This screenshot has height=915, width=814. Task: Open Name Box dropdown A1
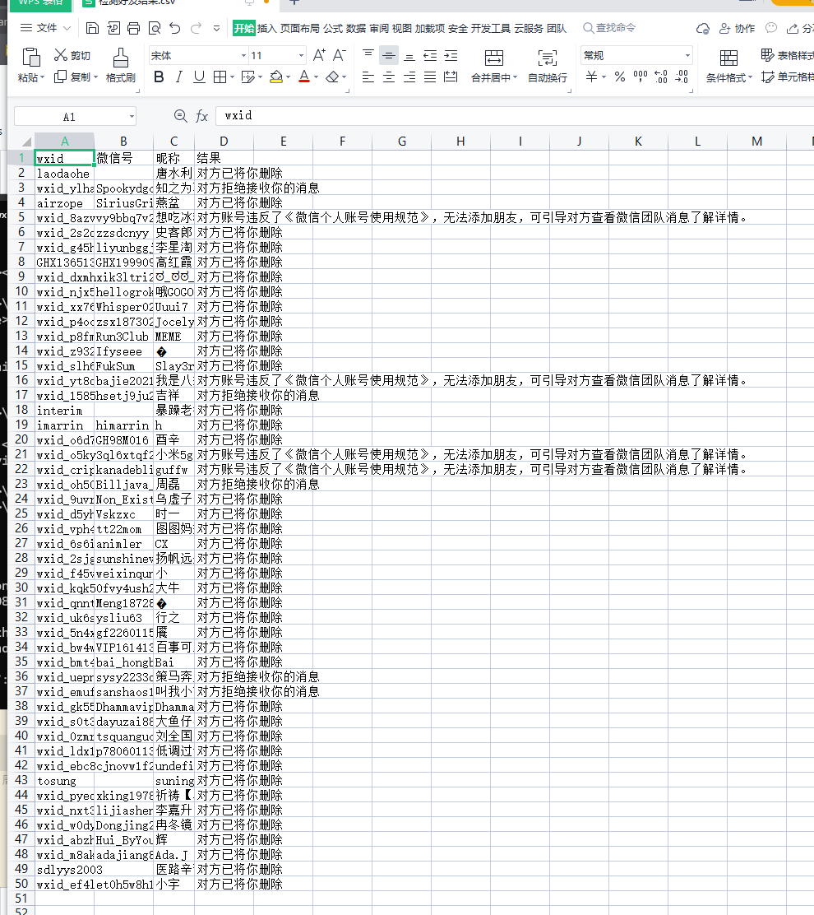[x=132, y=117]
